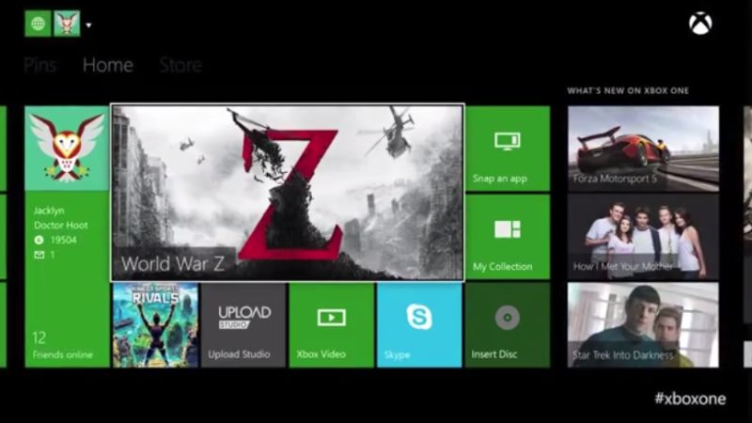This screenshot has height=423, width=752.
Task: Open the Kinect Sports Rivals game tile
Action: point(155,325)
